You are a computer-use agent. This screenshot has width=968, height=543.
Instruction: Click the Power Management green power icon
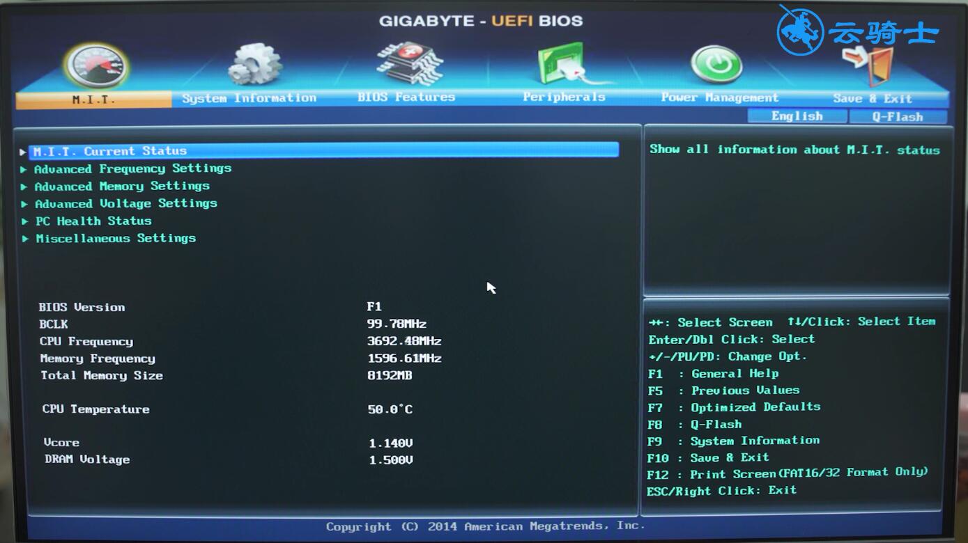click(x=716, y=65)
